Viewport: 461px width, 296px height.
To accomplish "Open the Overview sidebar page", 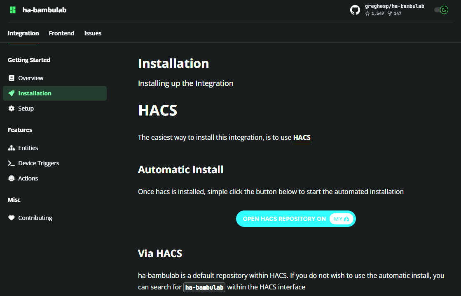I will 55,78.
